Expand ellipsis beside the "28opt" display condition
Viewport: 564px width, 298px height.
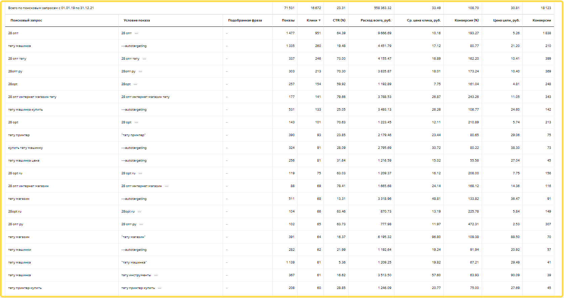click(135, 84)
